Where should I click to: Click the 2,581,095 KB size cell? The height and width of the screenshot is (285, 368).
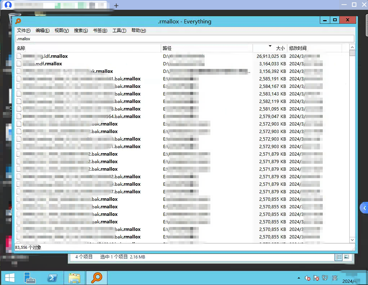point(273,109)
